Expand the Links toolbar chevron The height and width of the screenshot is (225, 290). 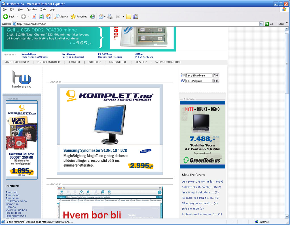click(x=287, y=23)
